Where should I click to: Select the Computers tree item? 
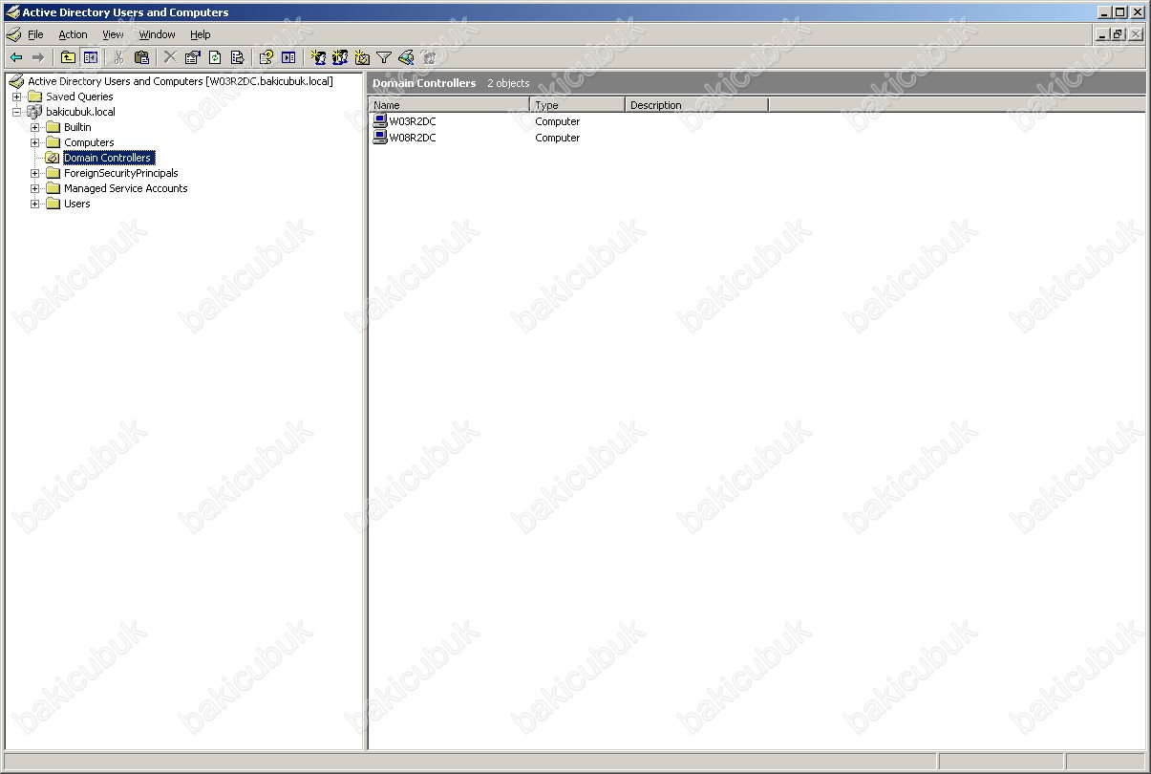pyautogui.click(x=89, y=142)
